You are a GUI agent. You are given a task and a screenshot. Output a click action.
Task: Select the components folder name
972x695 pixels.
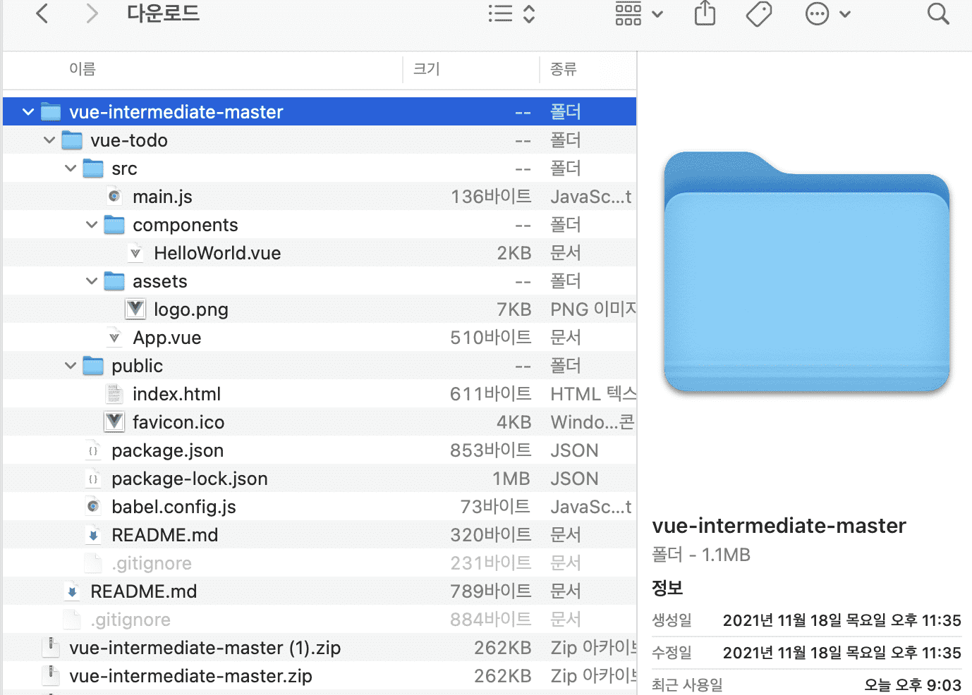pyautogui.click(x=186, y=225)
